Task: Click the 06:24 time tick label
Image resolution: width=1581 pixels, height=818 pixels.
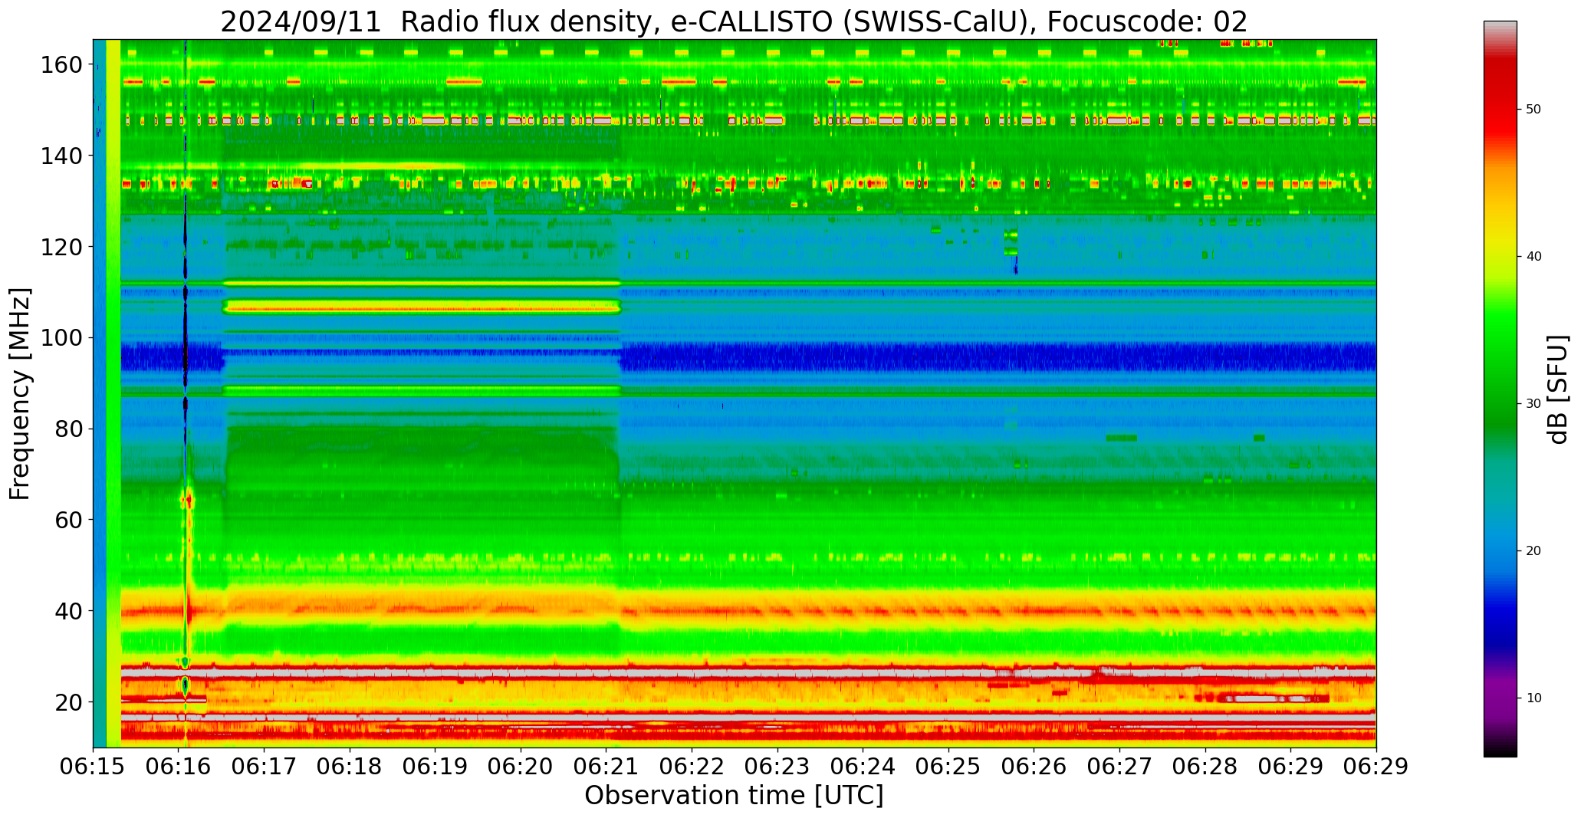Action: click(x=863, y=767)
